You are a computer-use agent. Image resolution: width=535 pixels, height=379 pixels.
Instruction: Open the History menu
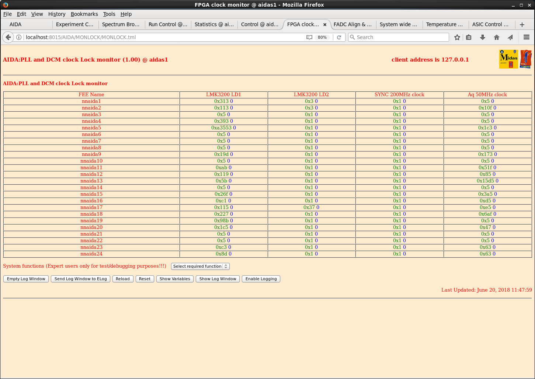57,14
